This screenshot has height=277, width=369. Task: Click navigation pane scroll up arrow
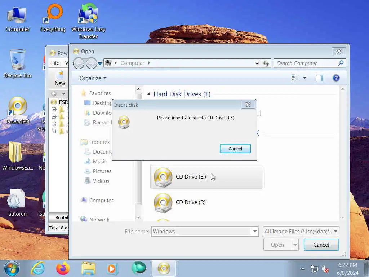pyautogui.click(x=138, y=89)
